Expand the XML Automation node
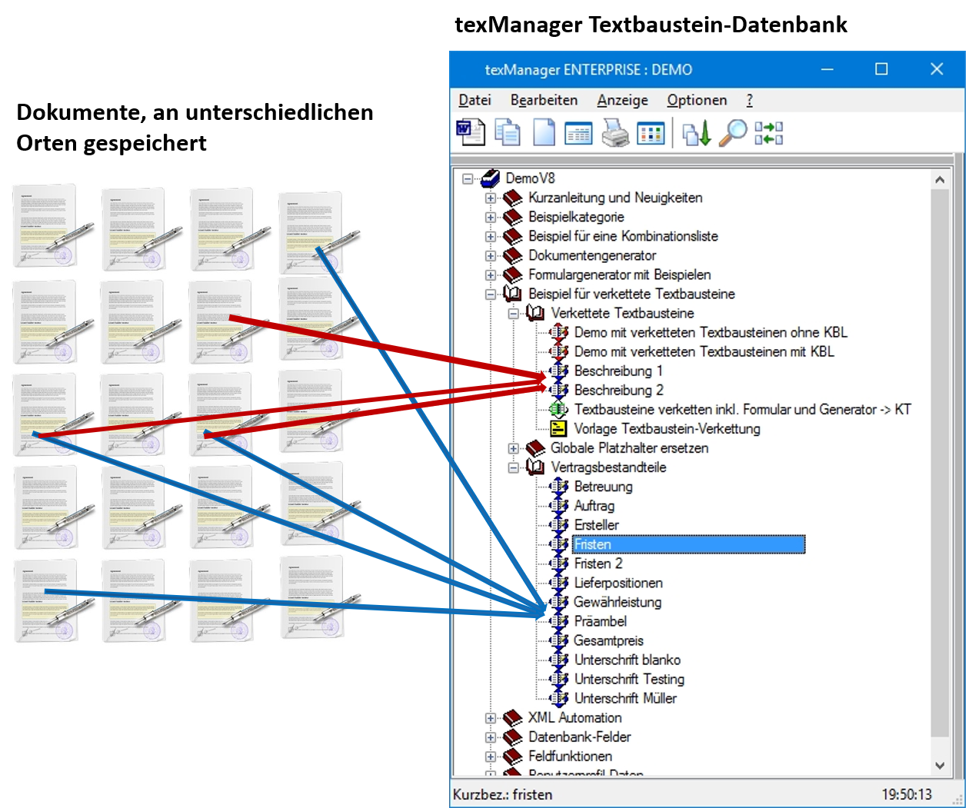The height and width of the screenshot is (808, 972). 491,717
